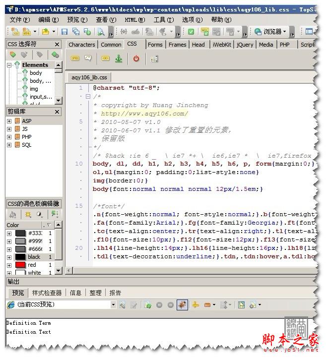Viewport: 327px width, 358px height.
Task: Close the CSS 选择符 panel
Action: pyautogui.click(x=57, y=44)
